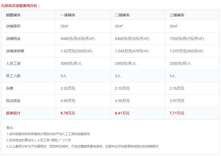
Task: Click the 员工人数 row label
Action: pos(13,76)
